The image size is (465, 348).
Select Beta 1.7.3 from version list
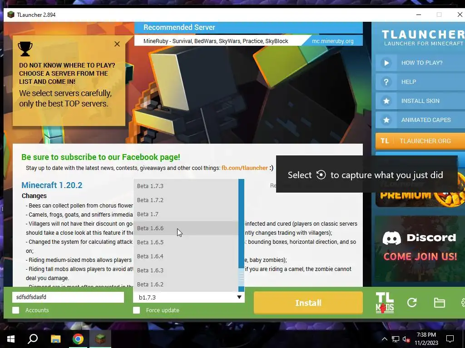(x=186, y=186)
